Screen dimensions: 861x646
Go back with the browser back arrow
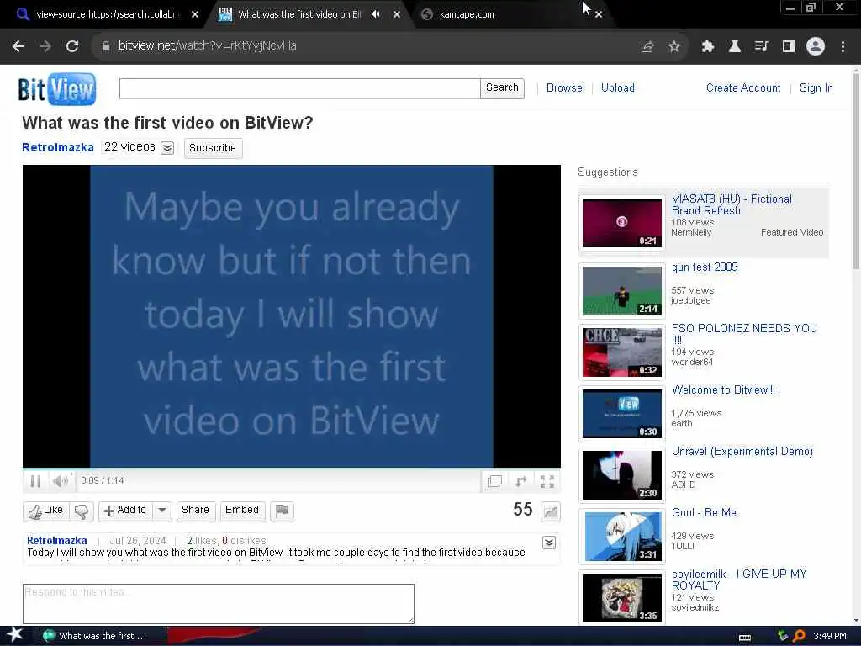click(x=18, y=46)
